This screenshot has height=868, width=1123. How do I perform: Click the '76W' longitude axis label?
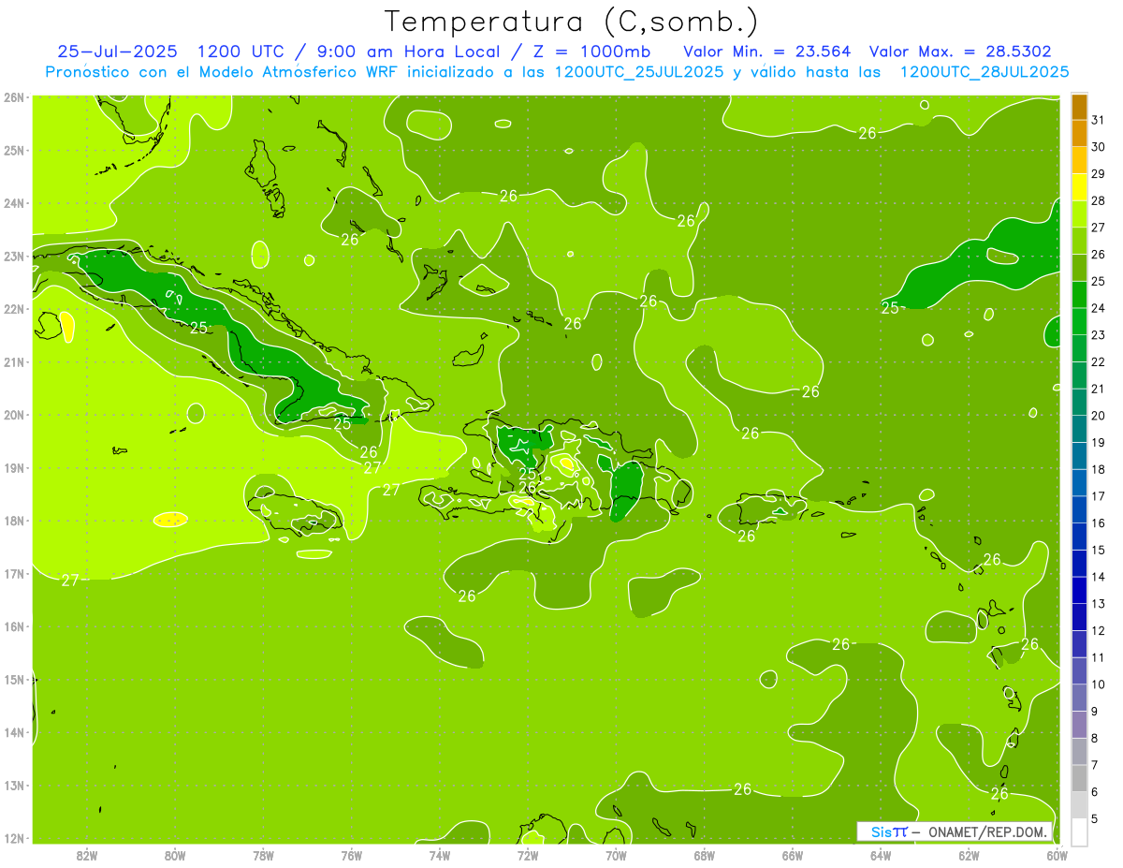pos(351,855)
